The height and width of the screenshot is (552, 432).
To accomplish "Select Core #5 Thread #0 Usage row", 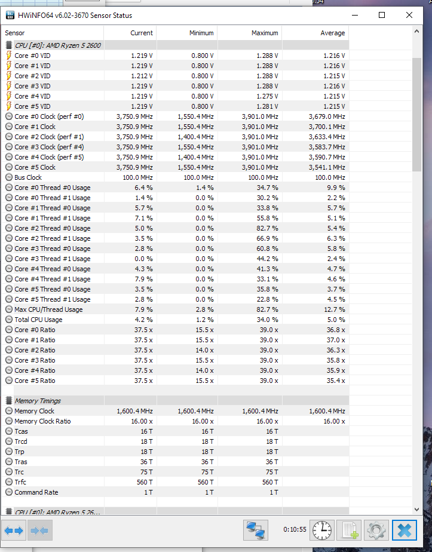I will click(175, 289).
